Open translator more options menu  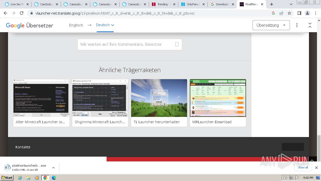tap(297, 25)
